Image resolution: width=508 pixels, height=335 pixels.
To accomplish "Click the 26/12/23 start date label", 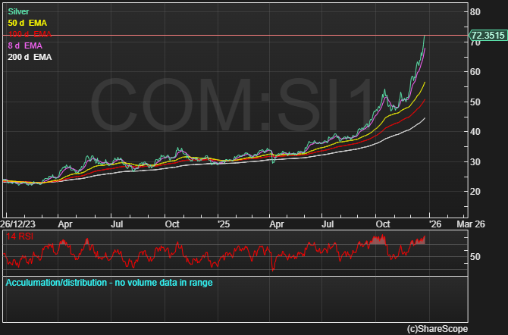I will [x=17, y=224].
